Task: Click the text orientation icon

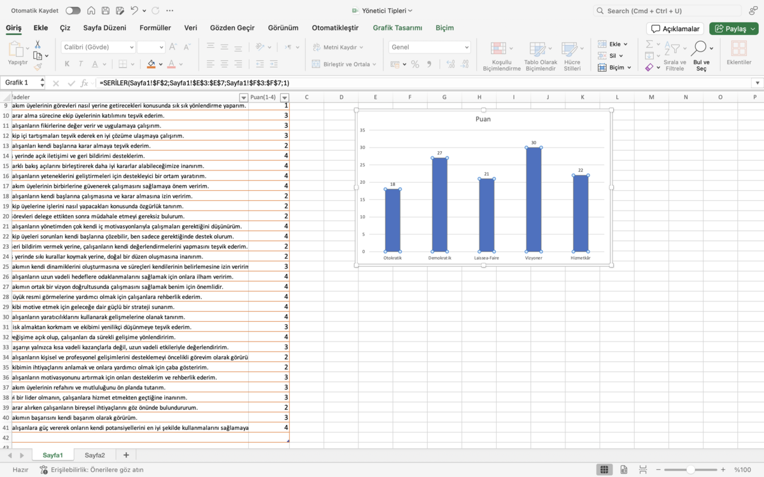Action: 260,47
